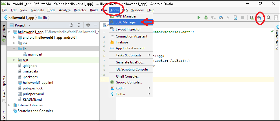Collapse the lib folder
This screenshot has width=280, height=121.
click(14, 49)
